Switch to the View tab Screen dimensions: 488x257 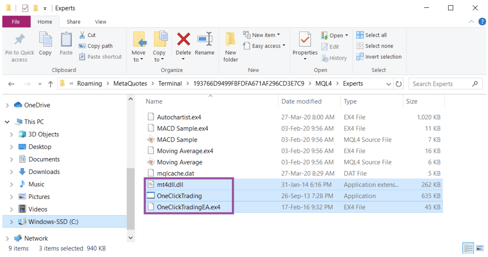tap(100, 22)
